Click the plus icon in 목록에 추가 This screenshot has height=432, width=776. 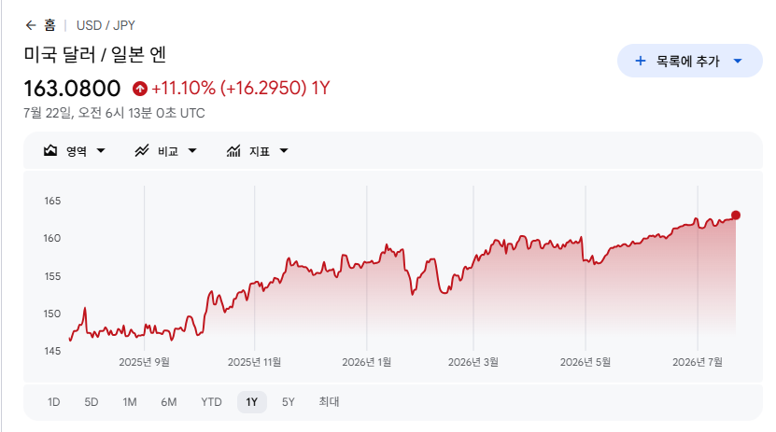tap(641, 61)
